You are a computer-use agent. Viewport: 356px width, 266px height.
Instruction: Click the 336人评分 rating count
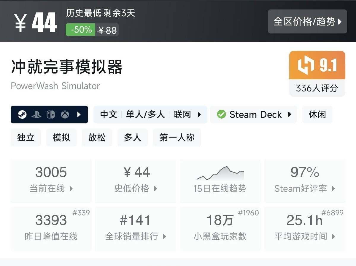coord(317,88)
